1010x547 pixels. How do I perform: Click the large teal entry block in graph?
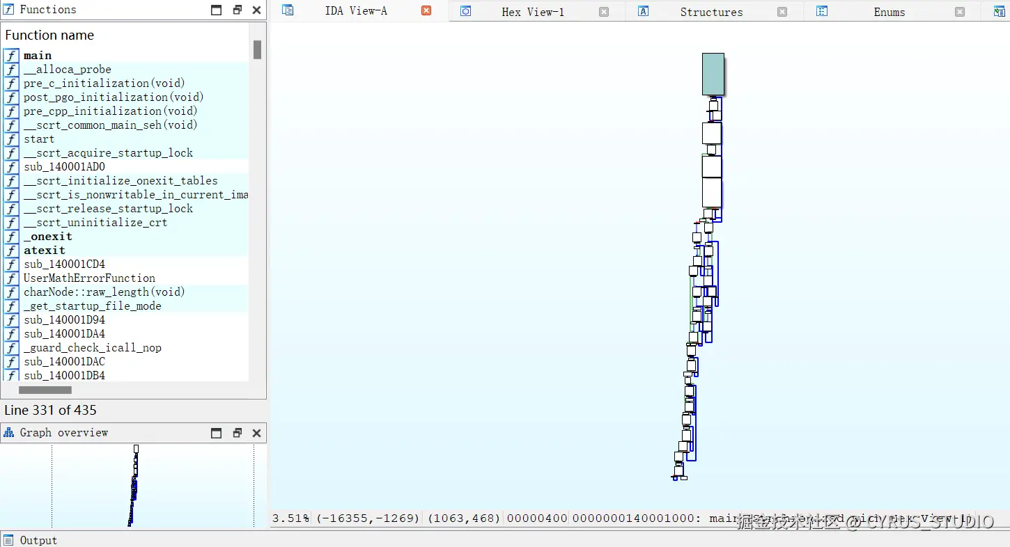713,74
